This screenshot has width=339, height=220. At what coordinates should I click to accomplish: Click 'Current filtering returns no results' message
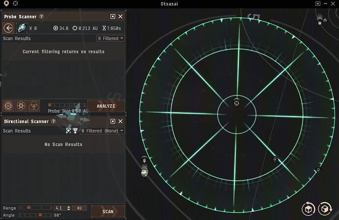63,51
